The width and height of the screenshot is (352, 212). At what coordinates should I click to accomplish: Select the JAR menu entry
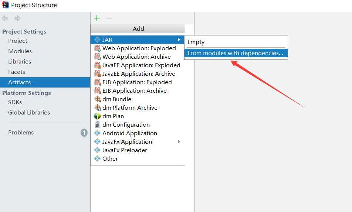click(138, 40)
